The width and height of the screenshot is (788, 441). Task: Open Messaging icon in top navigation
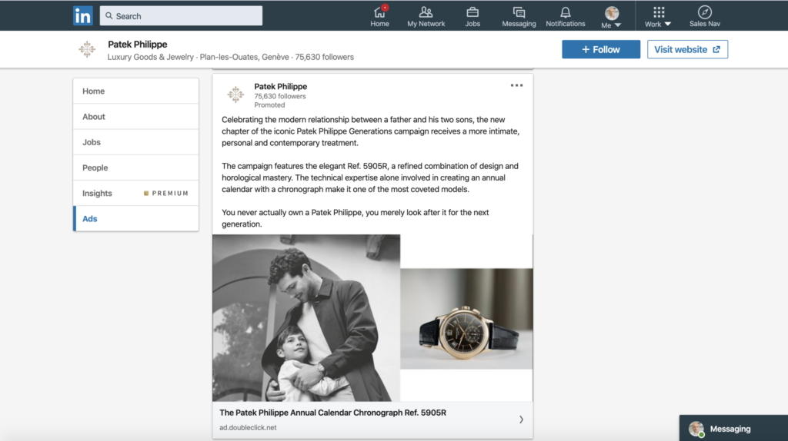coord(519,16)
